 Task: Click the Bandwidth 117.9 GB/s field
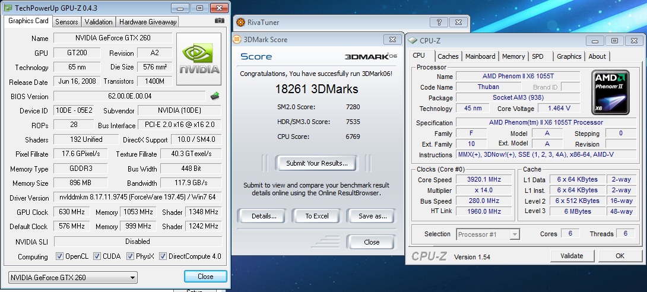click(x=191, y=183)
